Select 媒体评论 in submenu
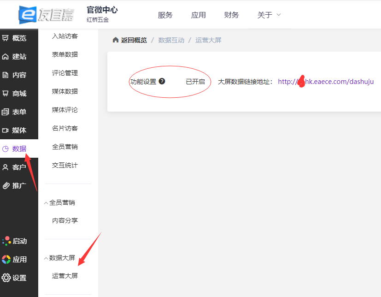 64,110
